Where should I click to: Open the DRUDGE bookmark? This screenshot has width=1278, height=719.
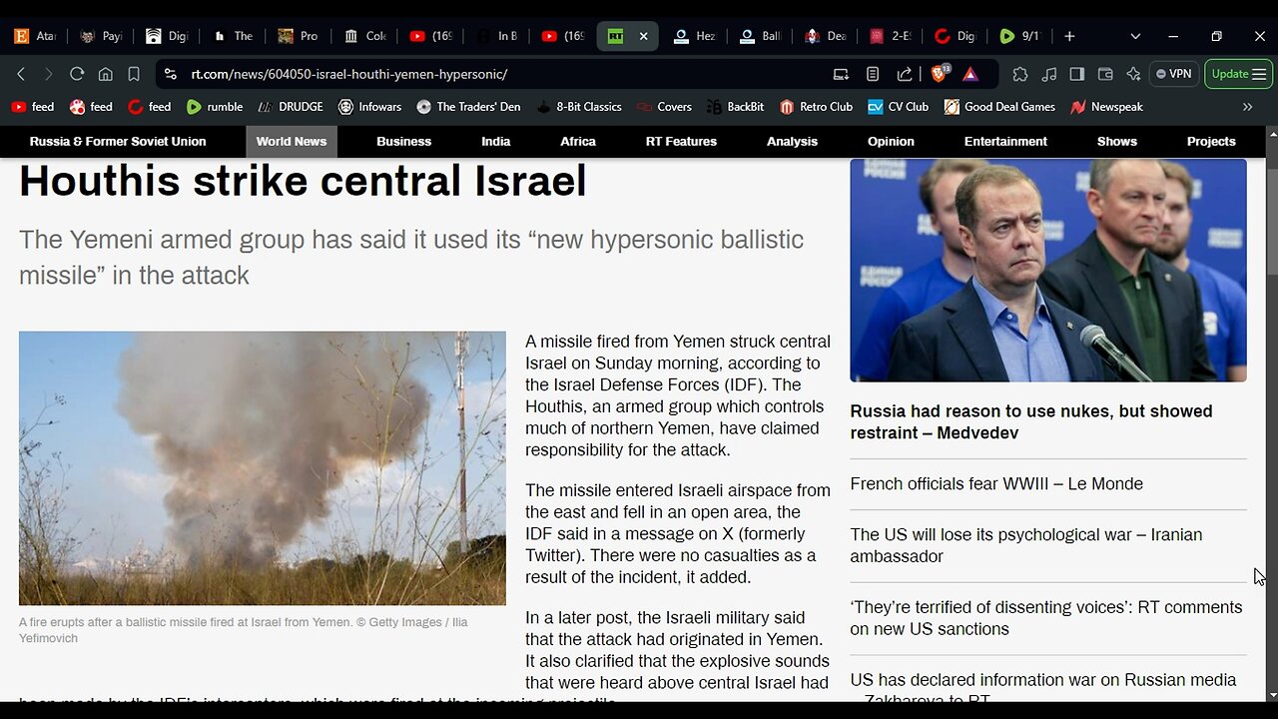[x=291, y=107]
